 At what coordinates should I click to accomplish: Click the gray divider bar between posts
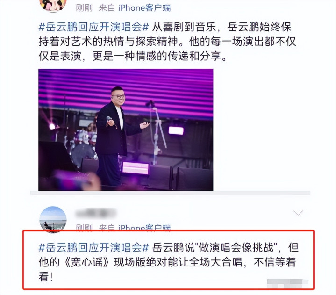(170, 193)
